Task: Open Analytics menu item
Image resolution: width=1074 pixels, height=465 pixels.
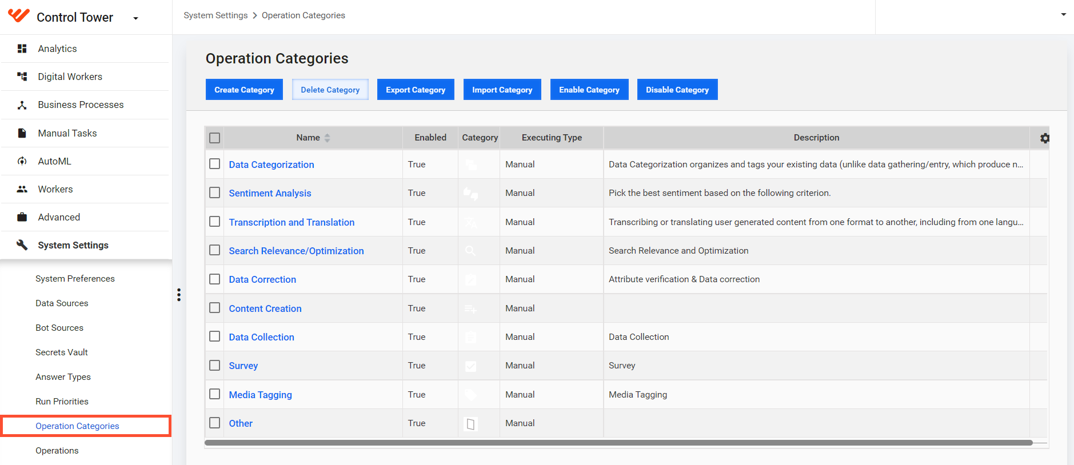Action: point(86,49)
